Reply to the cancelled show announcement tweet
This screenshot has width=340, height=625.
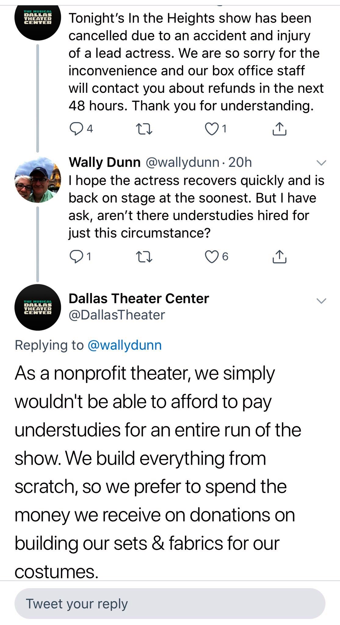tap(75, 129)
